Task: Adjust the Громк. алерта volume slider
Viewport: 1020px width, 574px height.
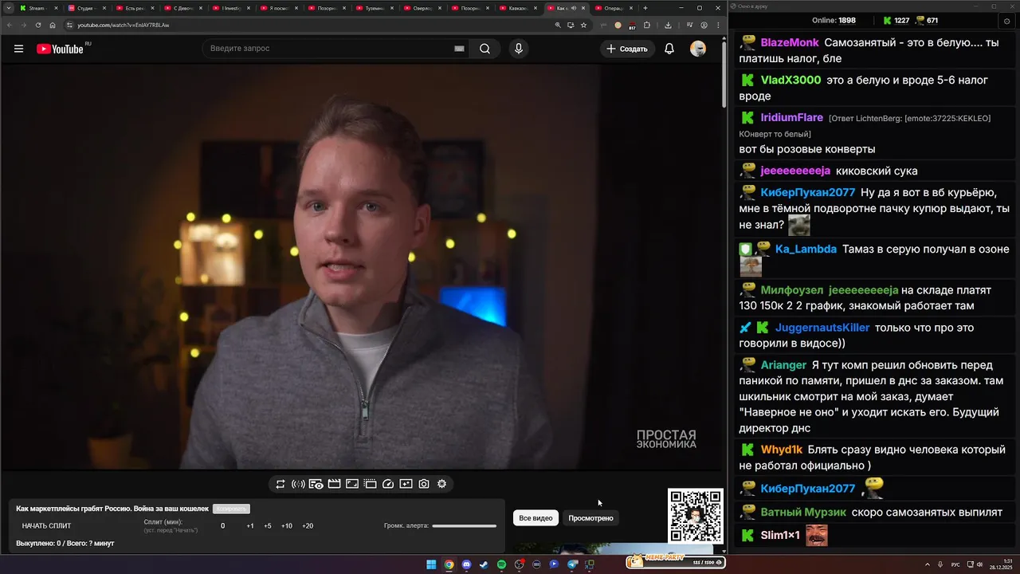Action: (x=464, y=526)
